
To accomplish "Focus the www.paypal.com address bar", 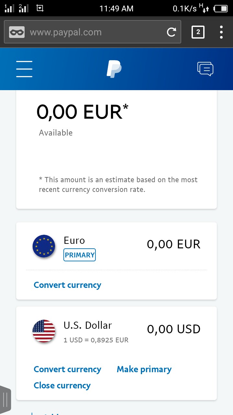I will tap(94, 32).
